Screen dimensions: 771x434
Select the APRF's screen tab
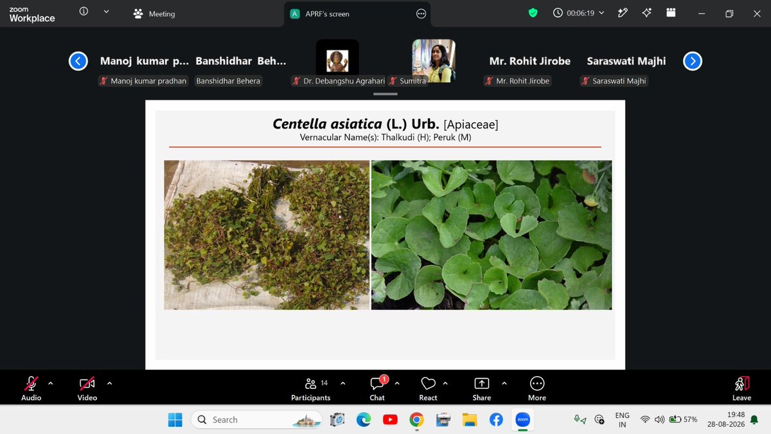pos(357,14)
